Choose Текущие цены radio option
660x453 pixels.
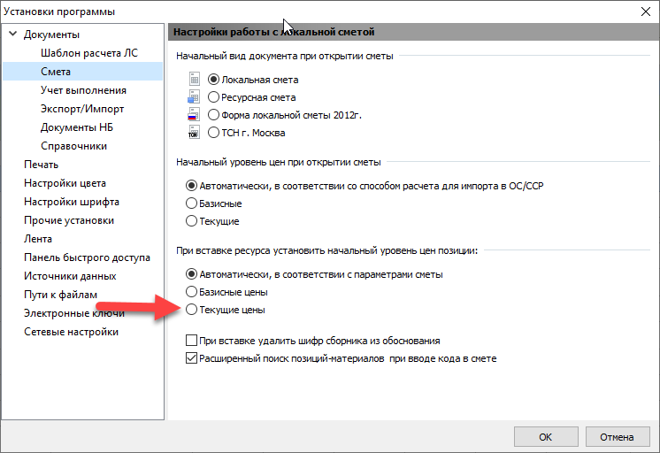tap(191, 310)
